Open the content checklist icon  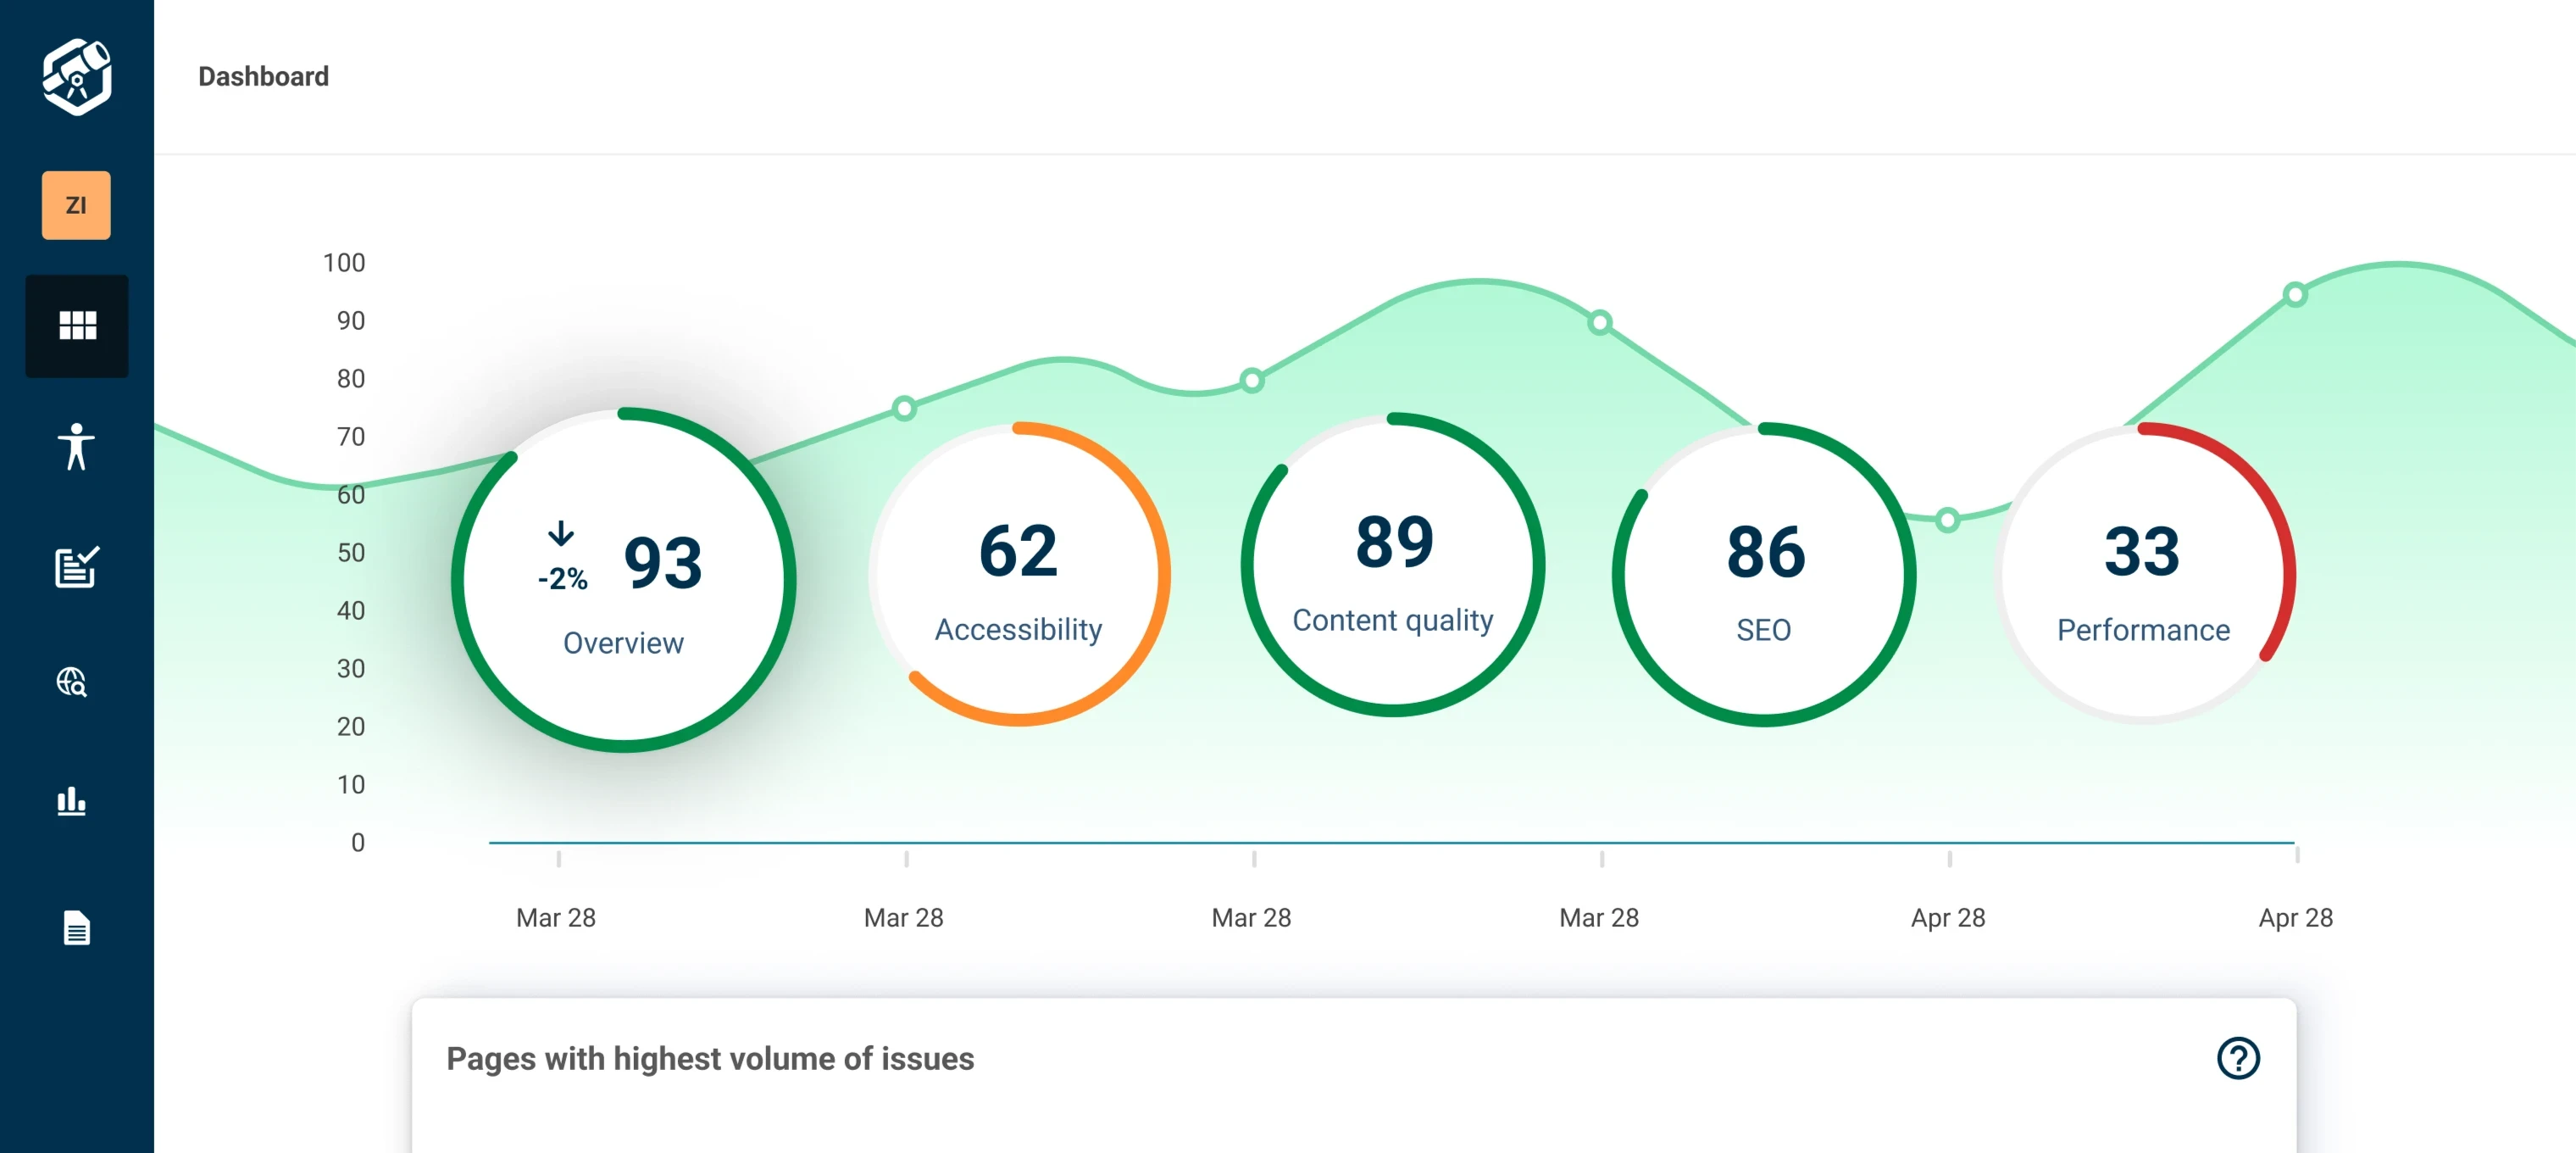point(76,567)
